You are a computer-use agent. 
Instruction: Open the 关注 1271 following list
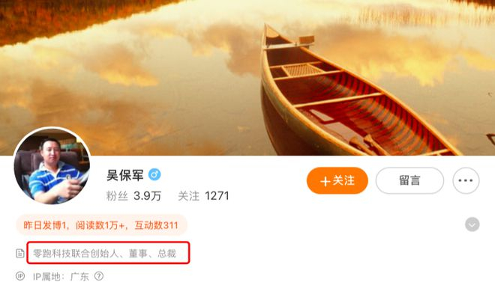203,196
